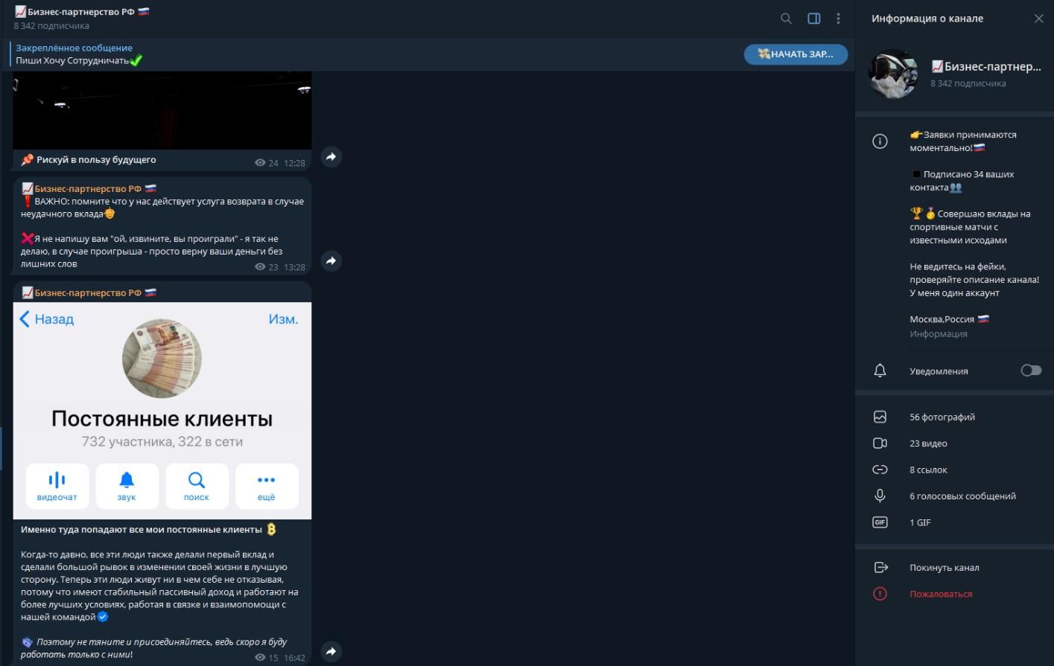Toggle the side info panel icon
1054x666 pixels.
point(814,19)
